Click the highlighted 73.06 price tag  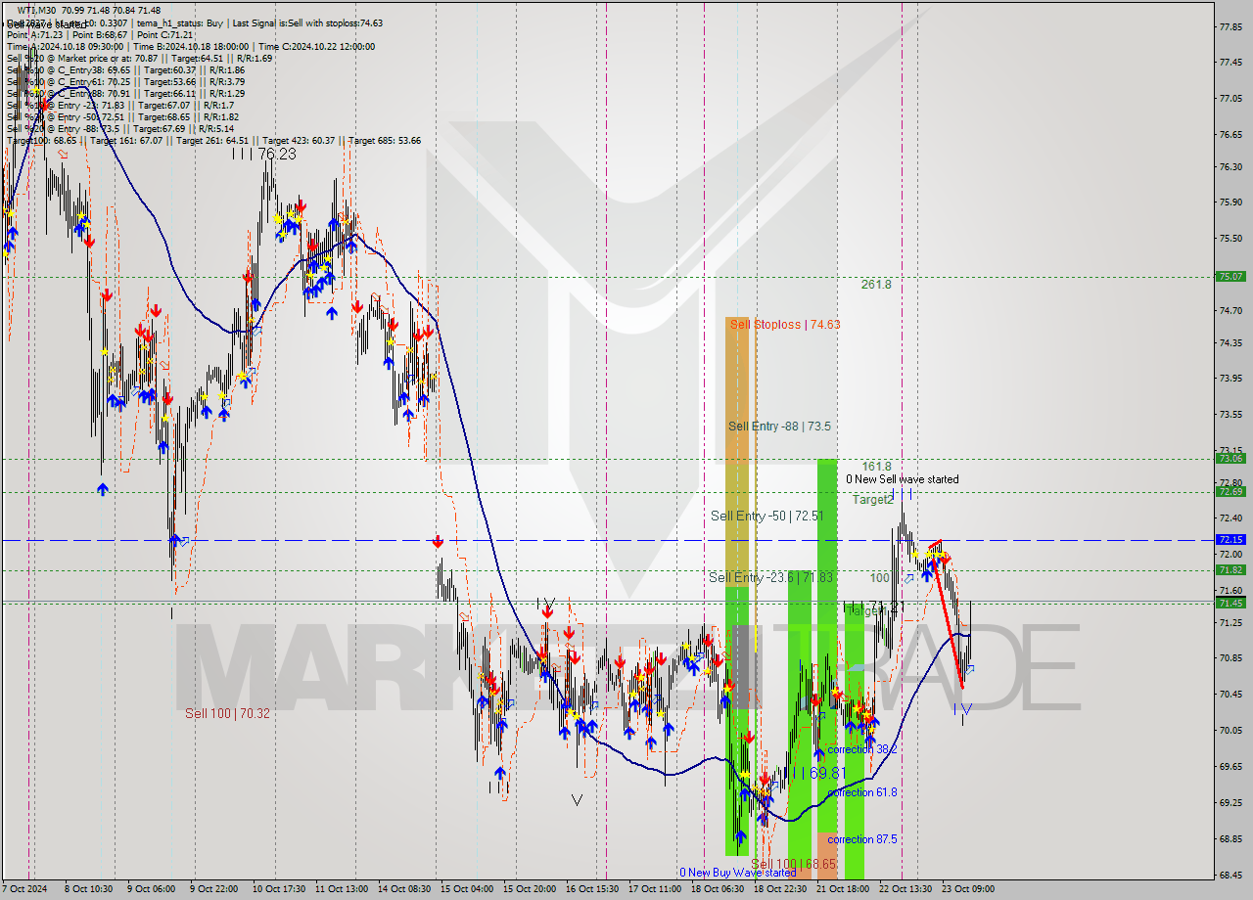(1230, 458)
